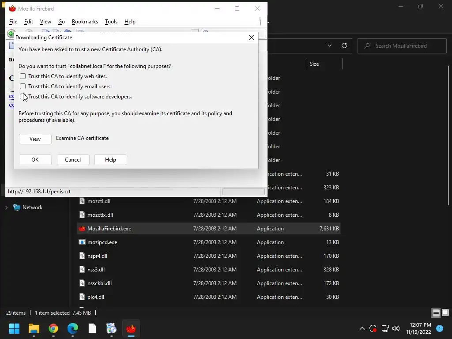This screenshot has width=452, height=339.
Task: Select the Network item in Explorer sidebar
Action: click(x=32, y=207)
